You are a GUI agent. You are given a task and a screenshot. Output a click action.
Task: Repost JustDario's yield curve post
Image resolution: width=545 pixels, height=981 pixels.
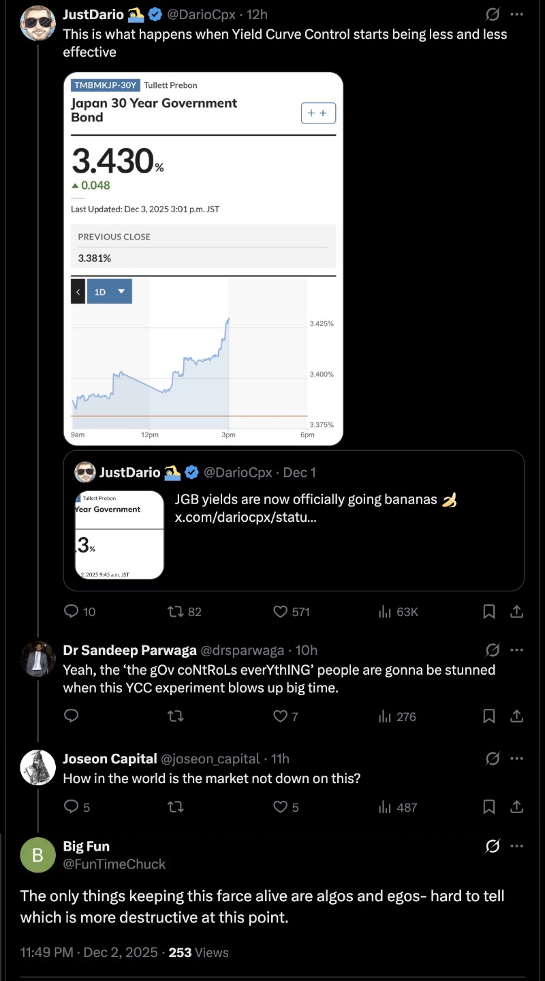click(x=176, y=612)
